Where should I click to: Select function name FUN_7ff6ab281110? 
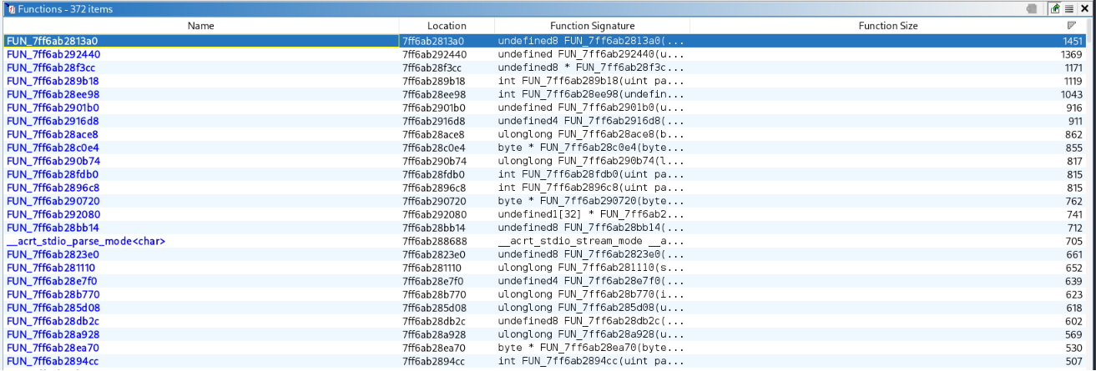tap(51, 268)
